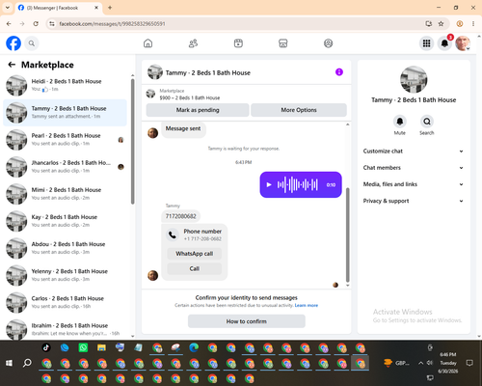482x386 pixels.
Task: Click the conversation list scrollbar
Action: click(132, 142)
